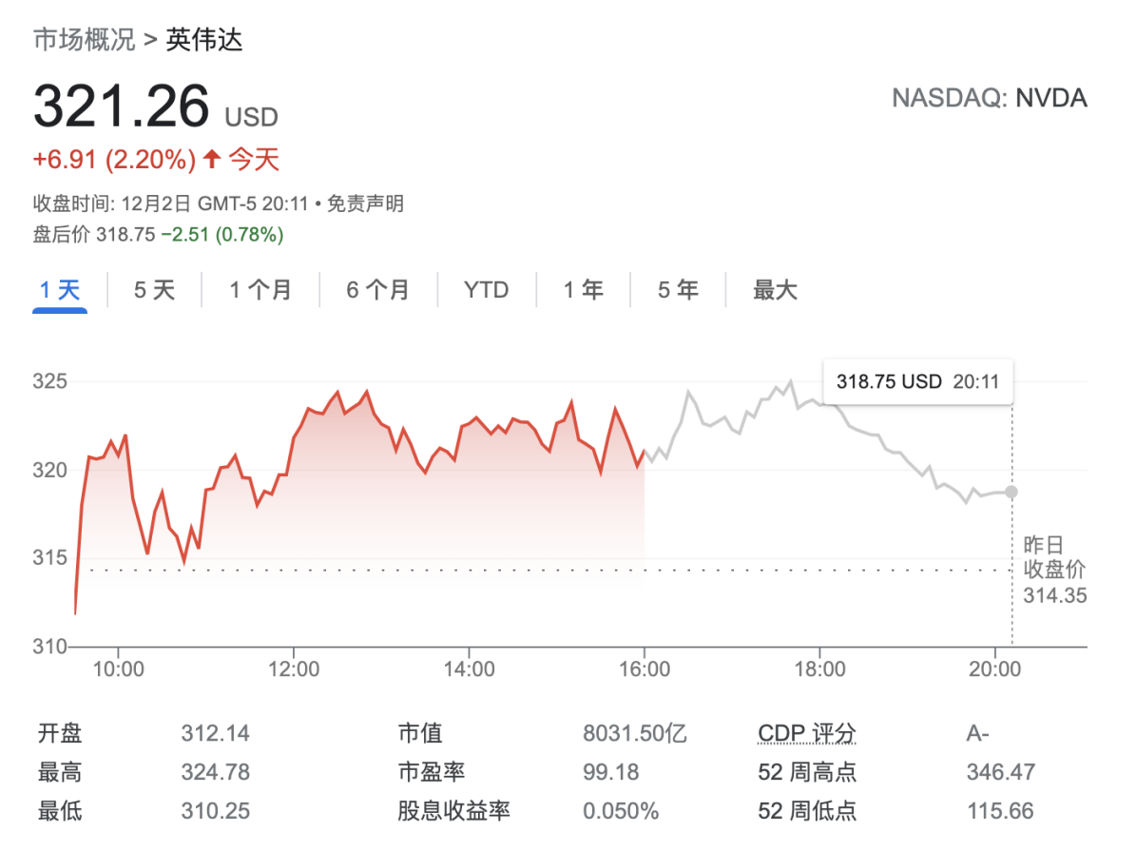Image resolution: width=1136 pixels, height=851 pixels.
Task: Click the CDP 评分 label
Action: 807,734
